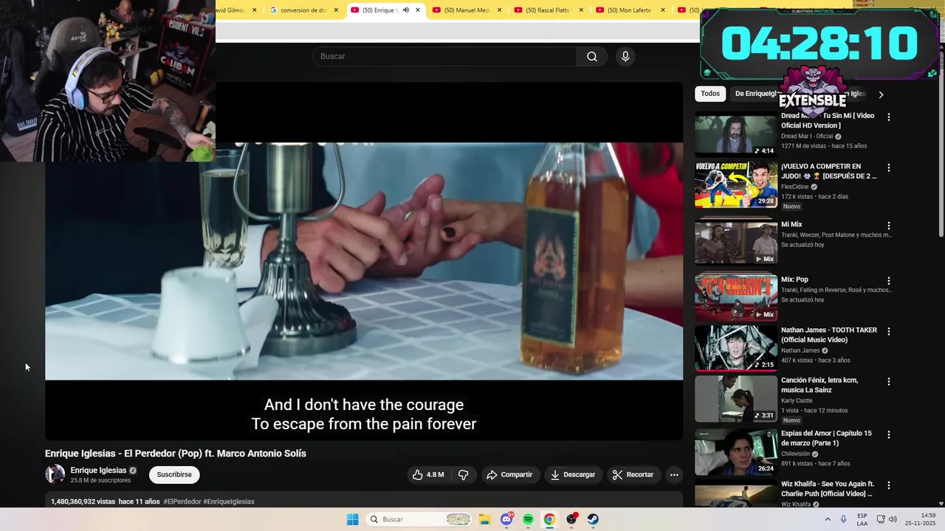Open Discord from the taskbar
Viewport: 945px width, 531px height.
pyautogui.click(x=506, y=519)
